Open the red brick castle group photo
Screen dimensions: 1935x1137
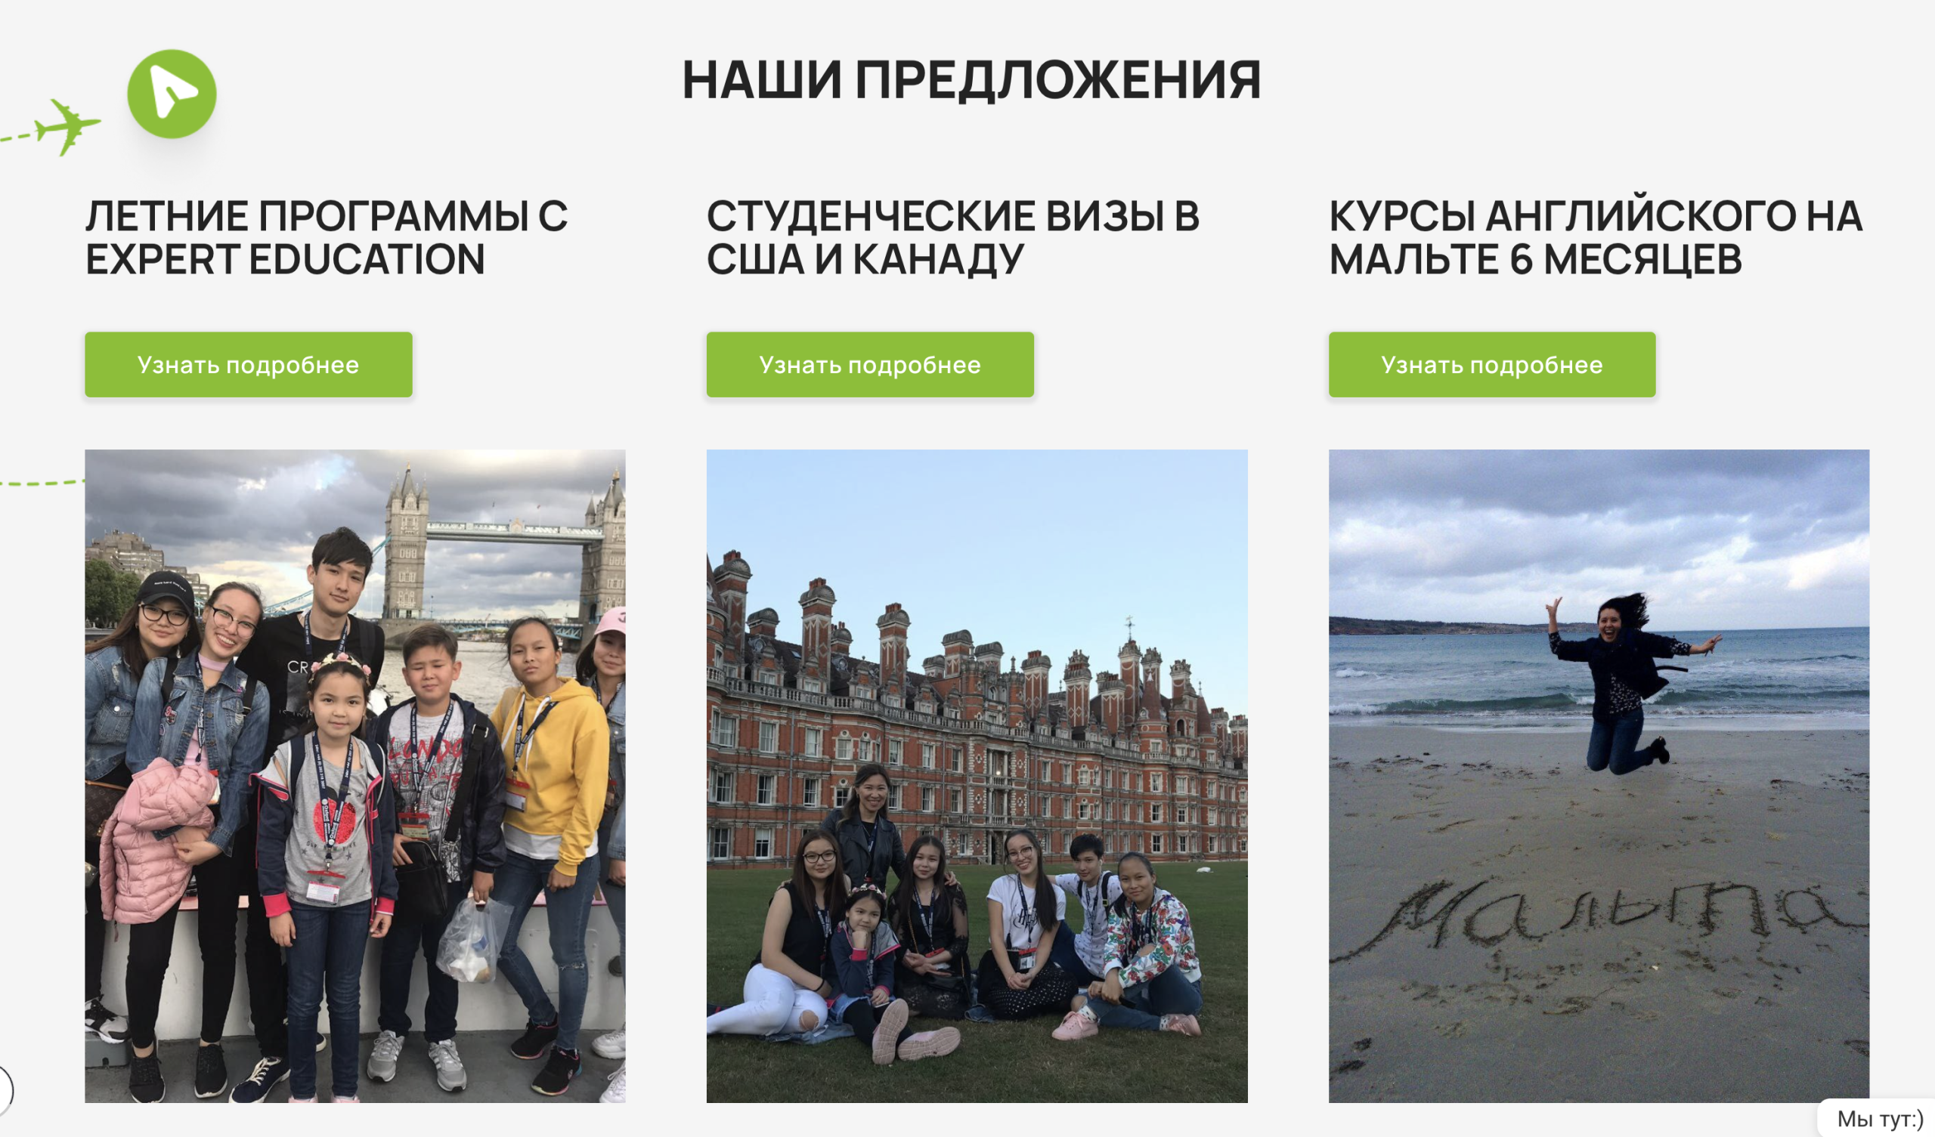pos(977,776)
